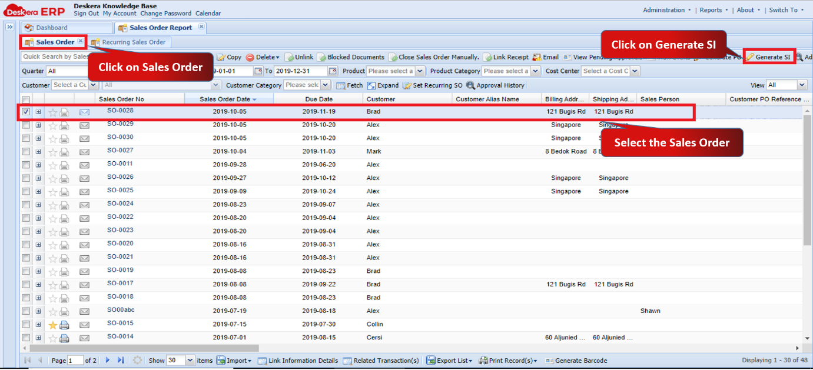Click the star favorite icon on SO-0015

pyautogui.click(x=53, y=324)
